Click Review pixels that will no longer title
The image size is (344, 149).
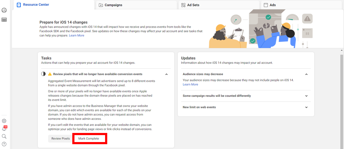pos(98,74)
